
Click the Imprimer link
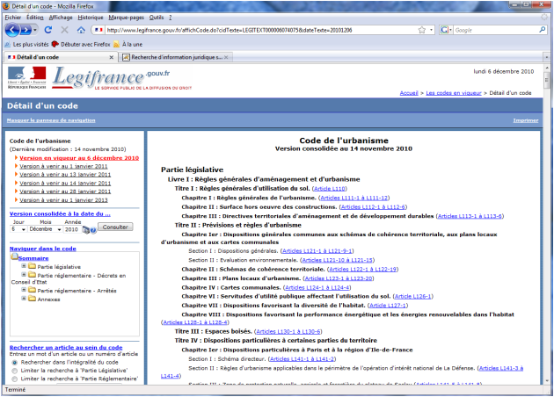(526, 120)
